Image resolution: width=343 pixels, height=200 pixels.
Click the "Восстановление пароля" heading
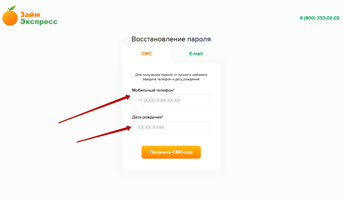click(171, 39)
